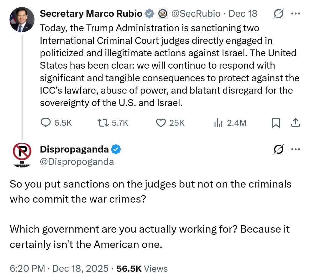Share Rubio's post via share icon
This screenshot has width=311, height=280.
click(295, 122)
